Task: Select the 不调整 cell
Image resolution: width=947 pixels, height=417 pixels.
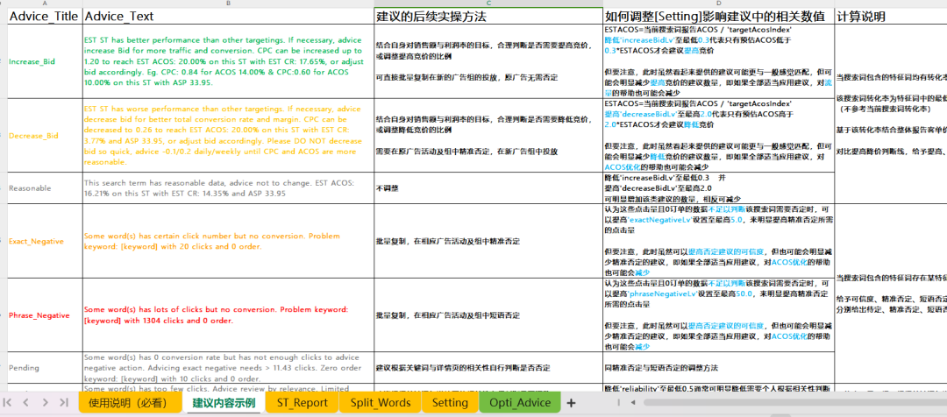Action: [x=488, y=188]
